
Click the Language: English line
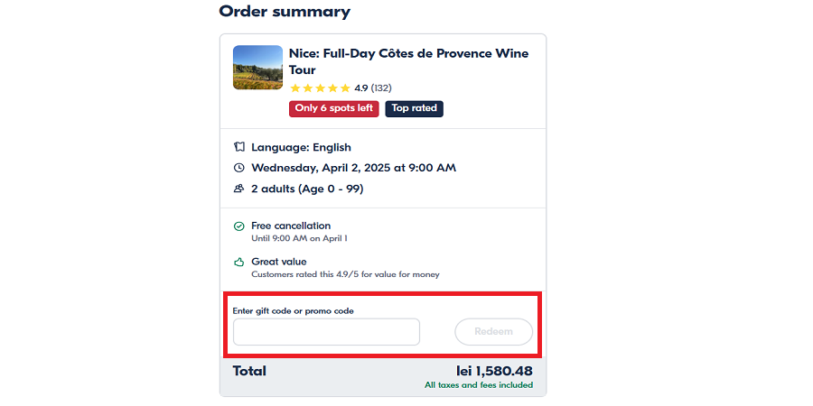pos(301,147)
